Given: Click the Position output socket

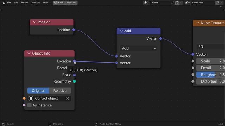Looking at the screenshot, I should pos(73,30).
